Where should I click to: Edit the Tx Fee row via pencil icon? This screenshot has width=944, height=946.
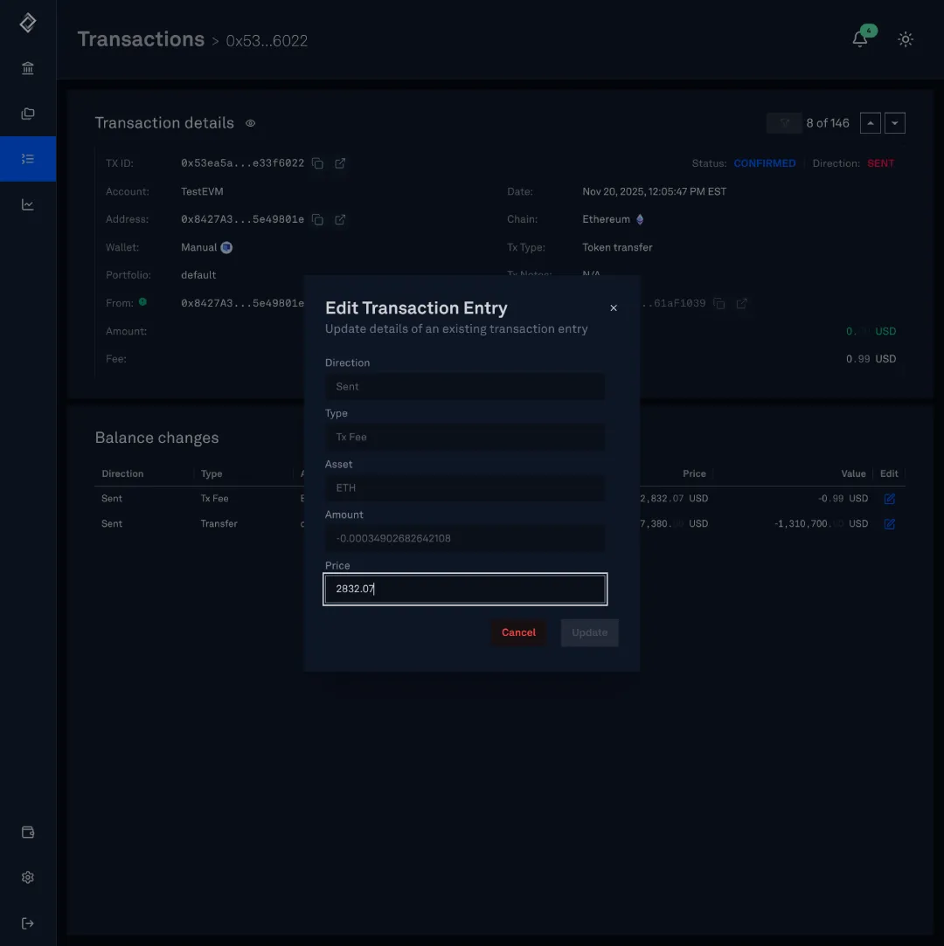890,498
